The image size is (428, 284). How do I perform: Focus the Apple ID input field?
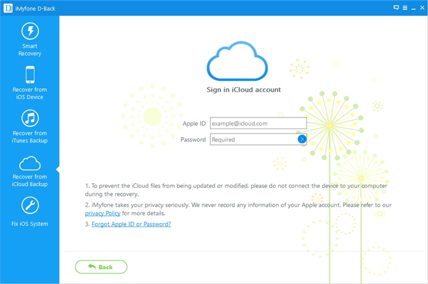(x=258, y=124)
